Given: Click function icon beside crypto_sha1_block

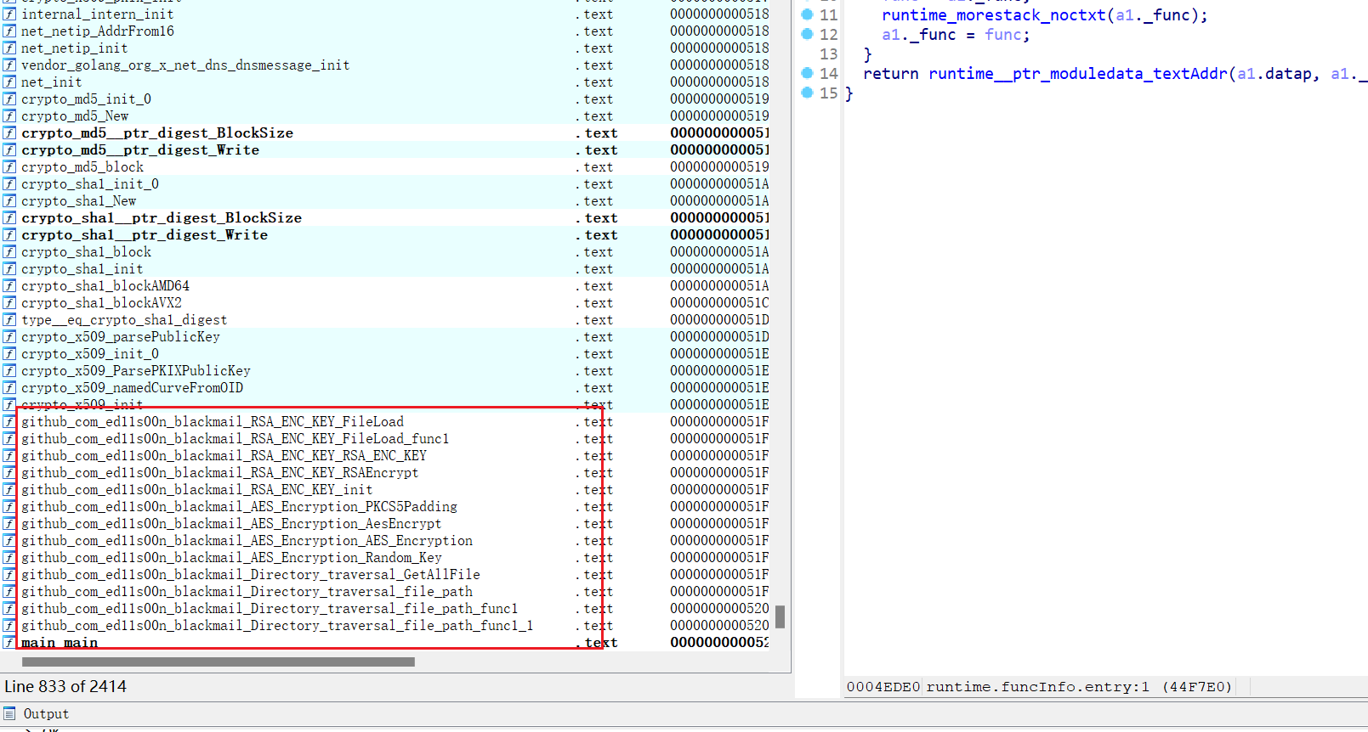Looking at the screenshot, I should (9, 252).
